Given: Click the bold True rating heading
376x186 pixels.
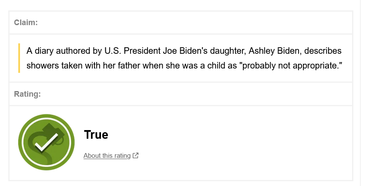Looking at the screenshot, I should [96, 134].
